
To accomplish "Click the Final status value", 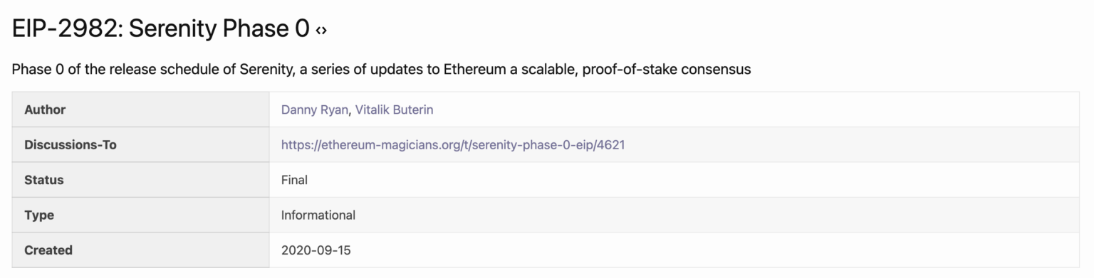I will (294, 180).
